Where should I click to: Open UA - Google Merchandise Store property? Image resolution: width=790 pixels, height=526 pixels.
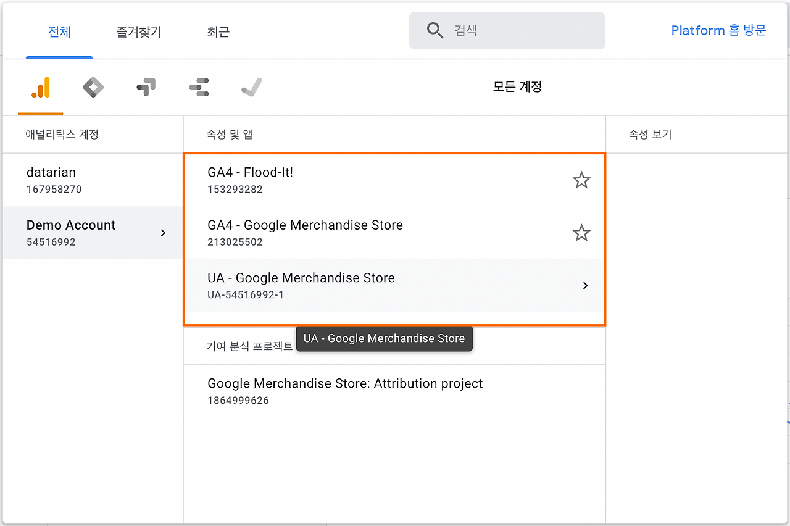(x=394, y=286)
